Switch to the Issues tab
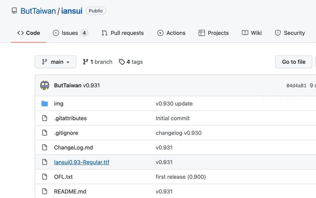The image size is (316, 198). pos(70,33)
